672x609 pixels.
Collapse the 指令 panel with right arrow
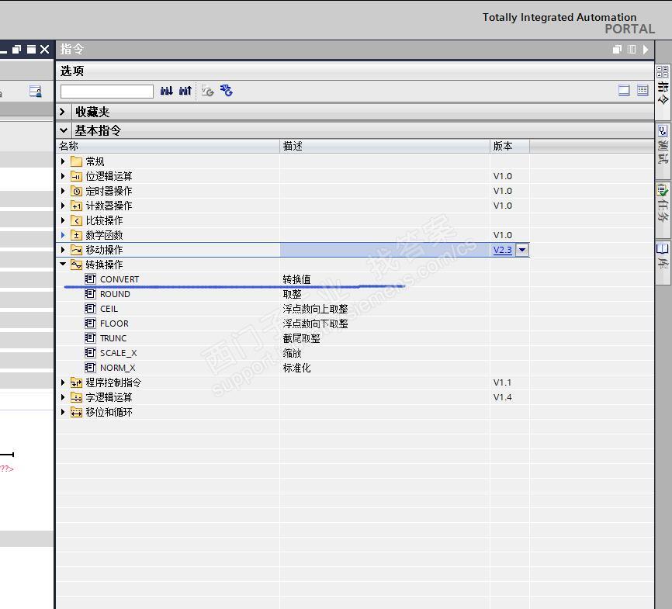[x=646, y=50]
